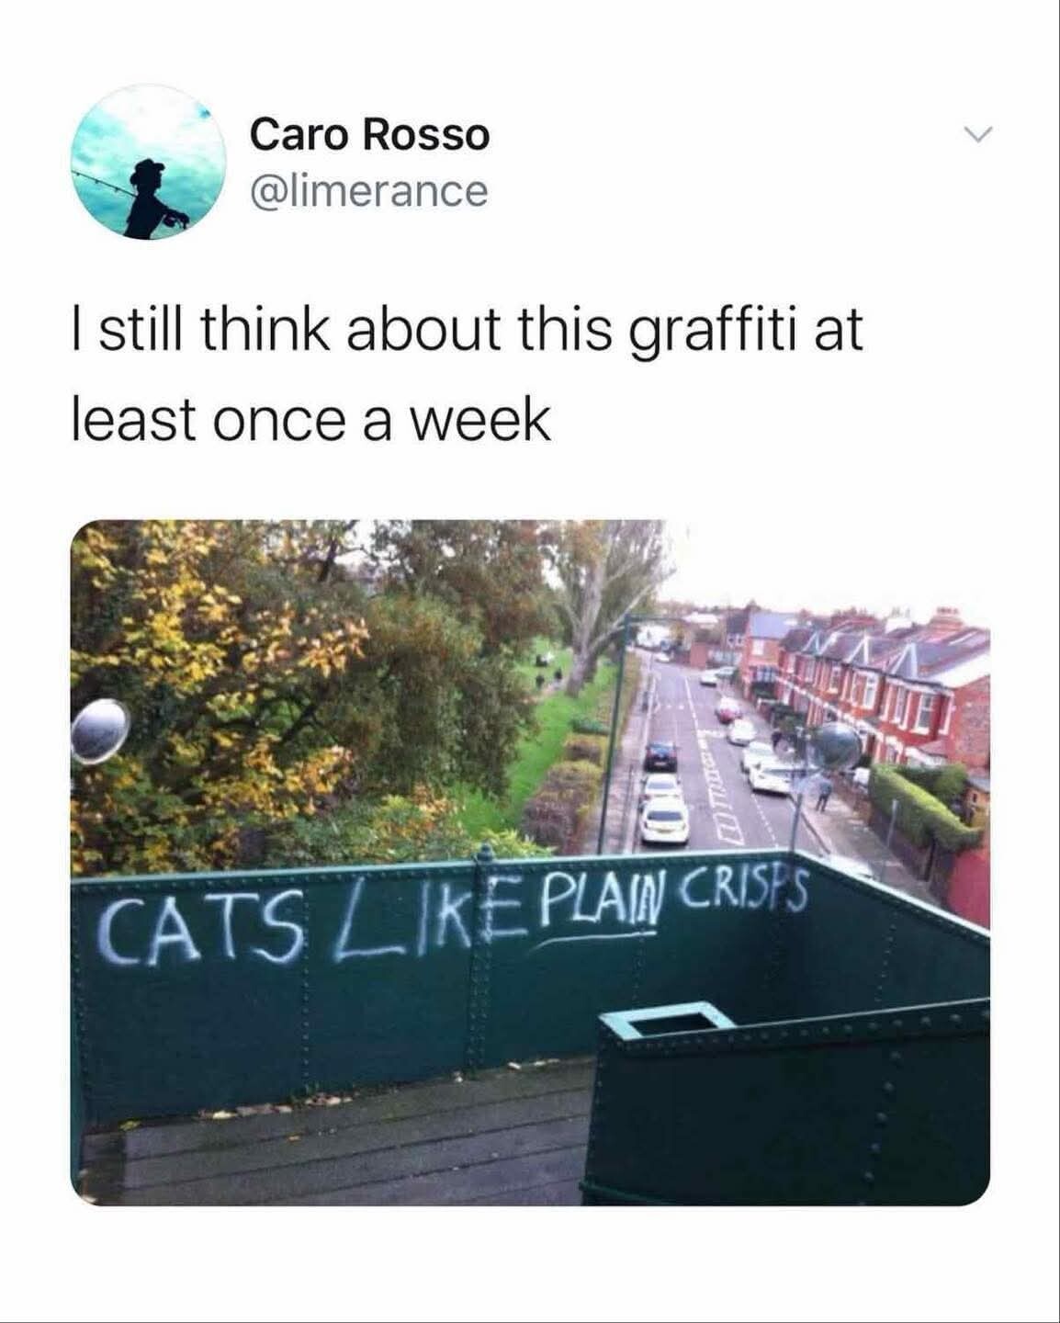Click the round convex mirror on left
This screenshot has height=1323, width=1060.
99,731
